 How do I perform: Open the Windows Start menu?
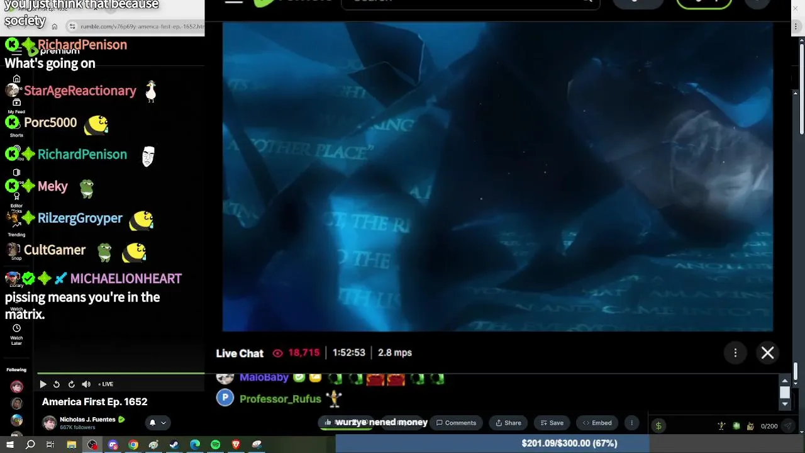pyautogui.click(x=9, y=445)
